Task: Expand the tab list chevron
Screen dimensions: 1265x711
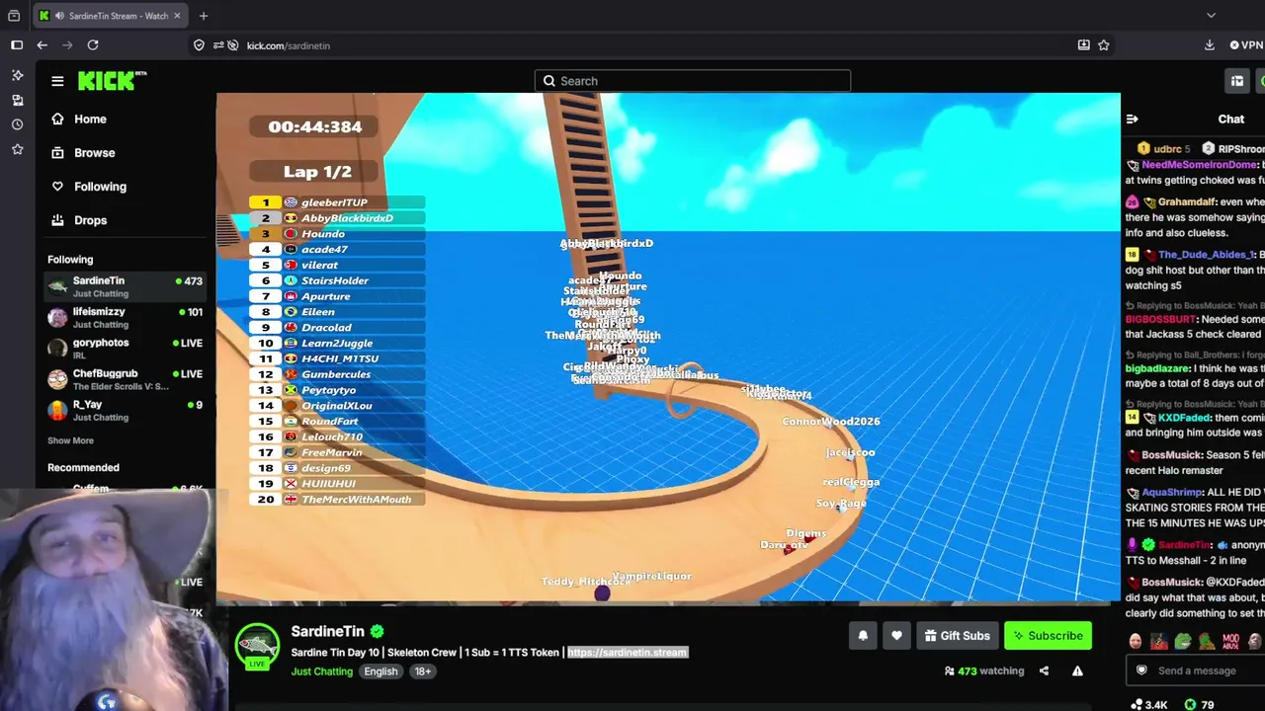Action: [x=1211, y=16]
